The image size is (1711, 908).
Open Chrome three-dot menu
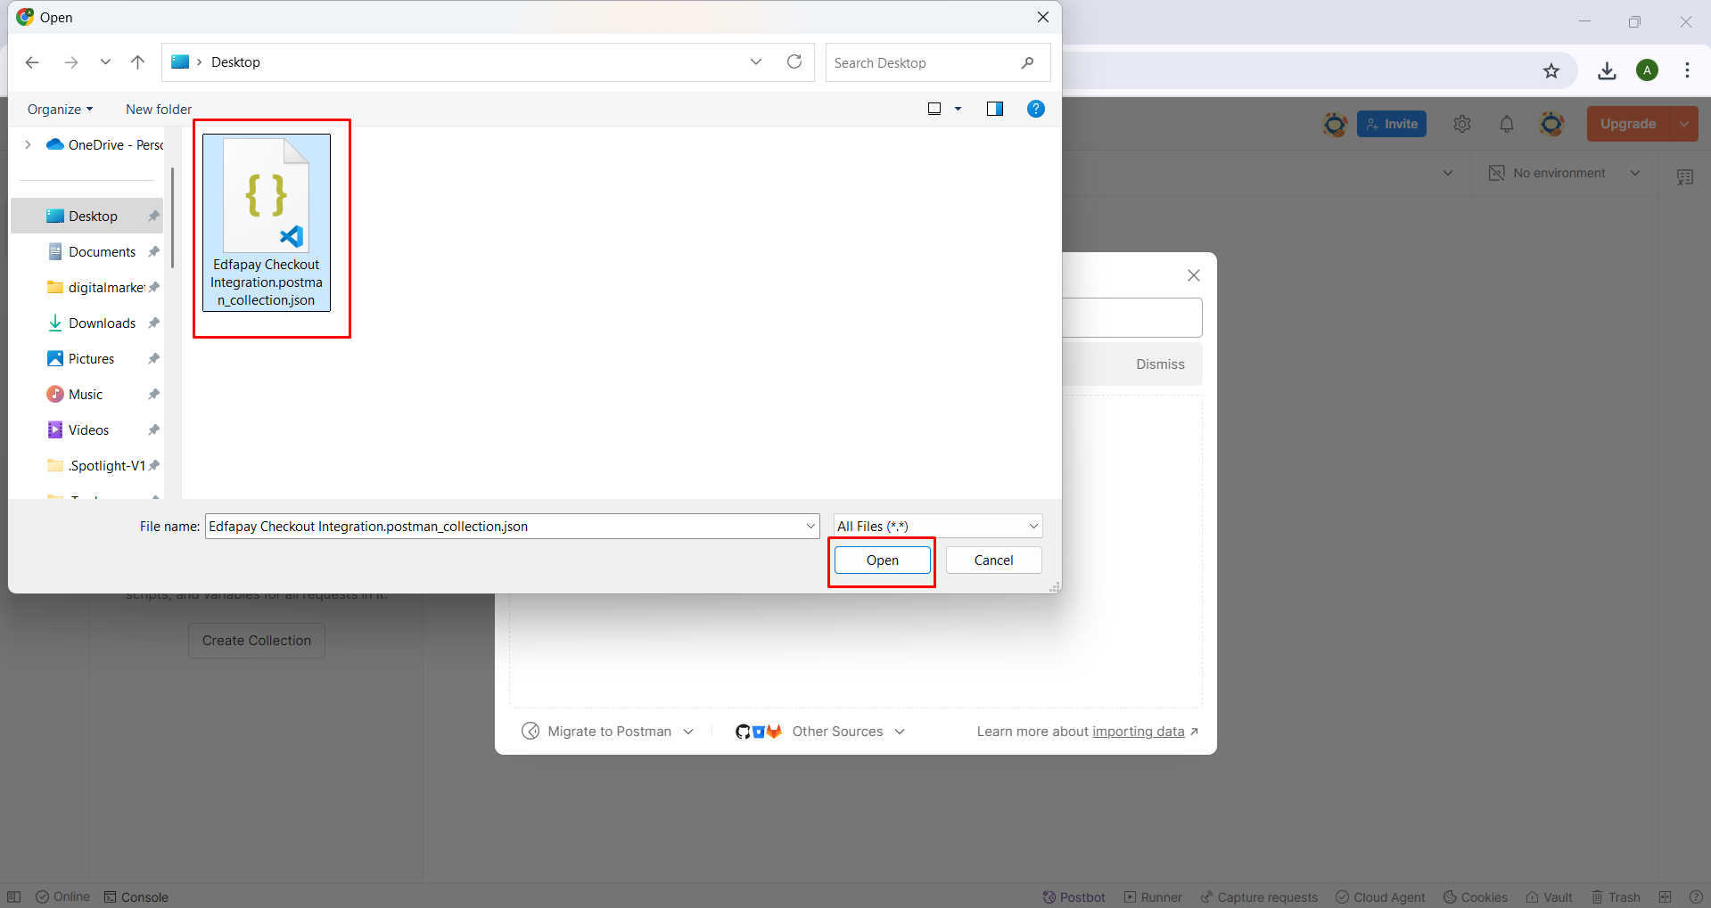[1687, 70]
